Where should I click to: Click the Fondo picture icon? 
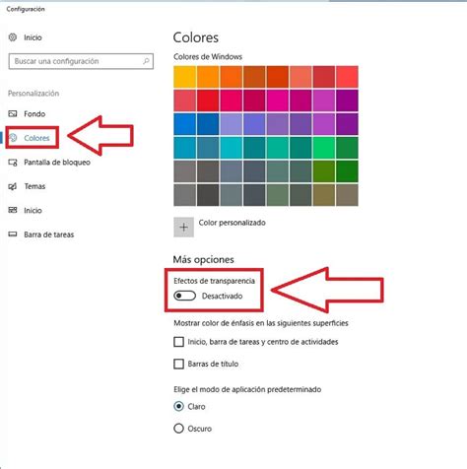[x=13, y=114]
